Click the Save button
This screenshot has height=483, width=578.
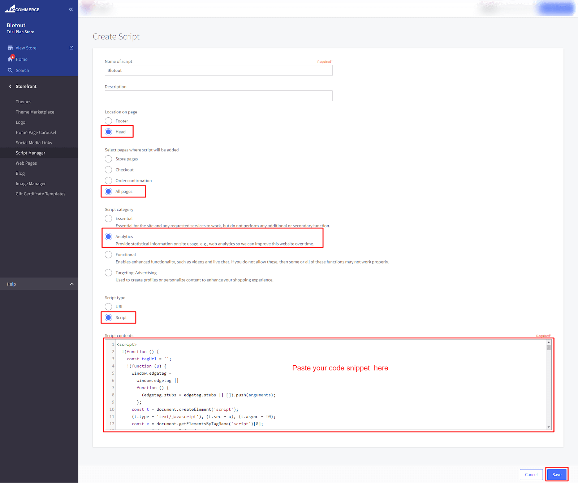[557, 474]
